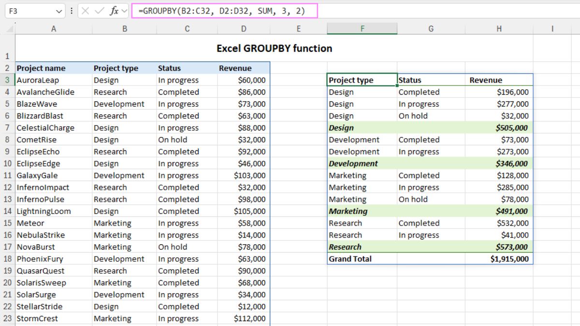Select cell 'NovaBurst'
Screen dimensions: 580x326
coord(54,247)
